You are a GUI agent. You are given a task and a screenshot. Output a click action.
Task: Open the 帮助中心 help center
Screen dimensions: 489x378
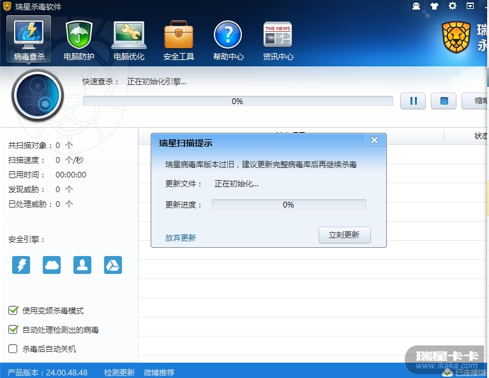pyautogui.click(x=229, y=40)
